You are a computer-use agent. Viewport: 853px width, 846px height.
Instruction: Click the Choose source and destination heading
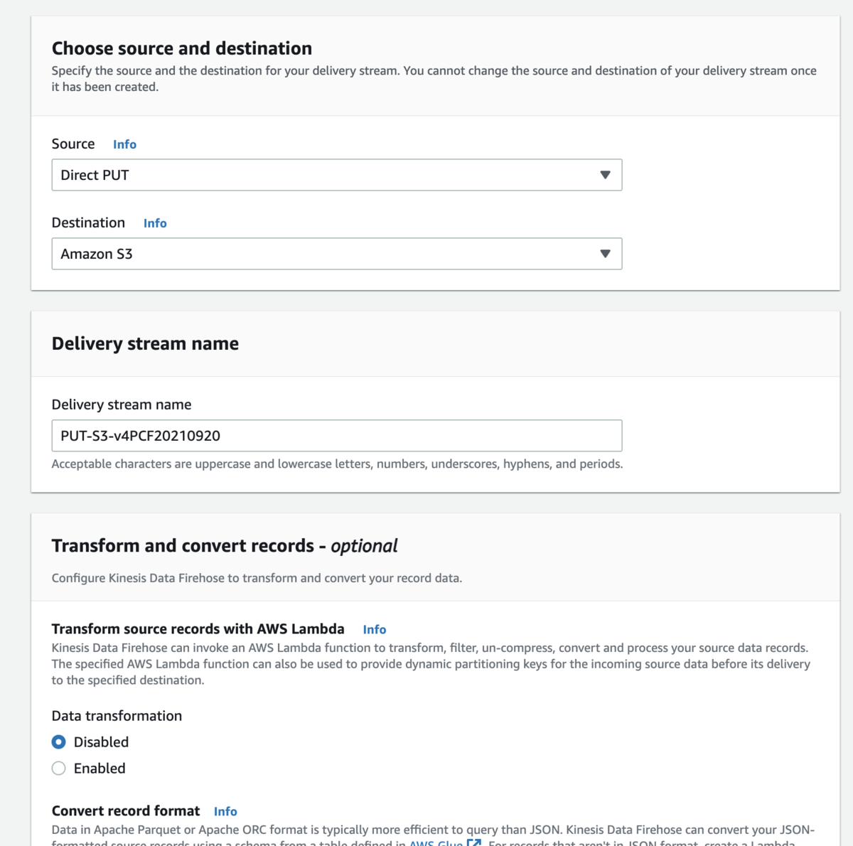(x=182, y=48)
